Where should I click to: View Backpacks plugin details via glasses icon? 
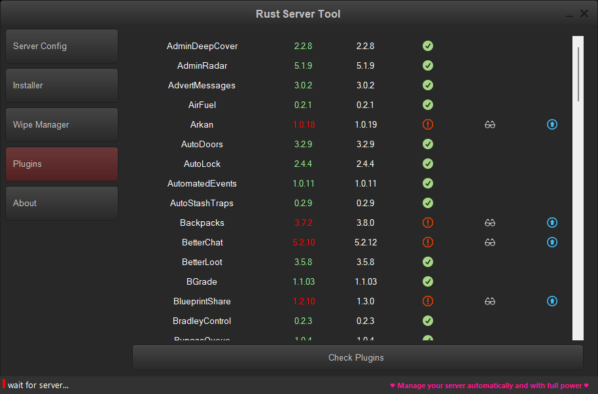(490, 223)
